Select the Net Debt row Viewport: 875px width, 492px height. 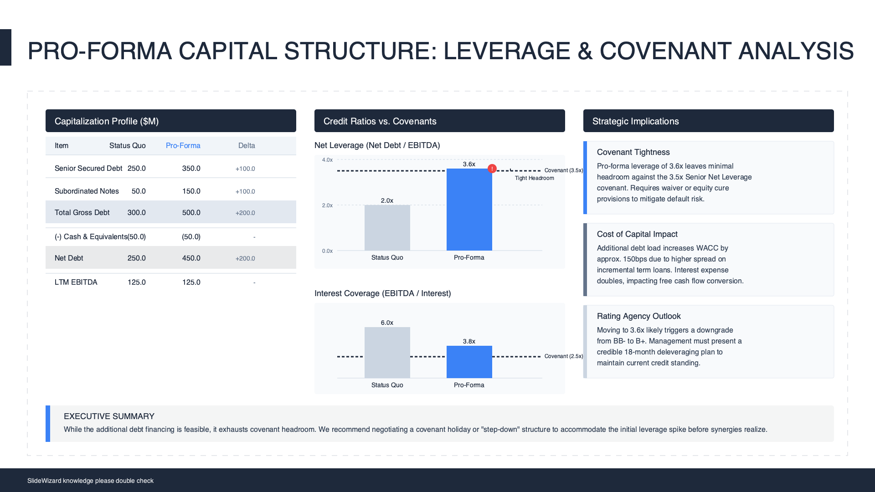pyautogui.click(x=170, y=258)
